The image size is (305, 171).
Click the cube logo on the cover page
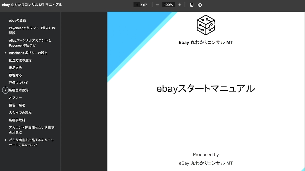coord(206,25)
